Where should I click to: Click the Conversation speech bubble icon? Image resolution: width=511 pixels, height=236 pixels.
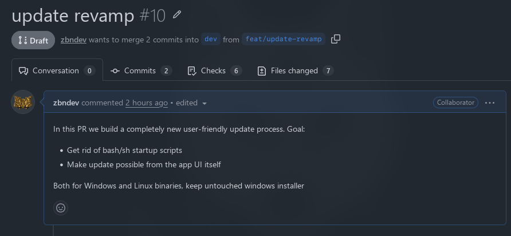(23, 71)
